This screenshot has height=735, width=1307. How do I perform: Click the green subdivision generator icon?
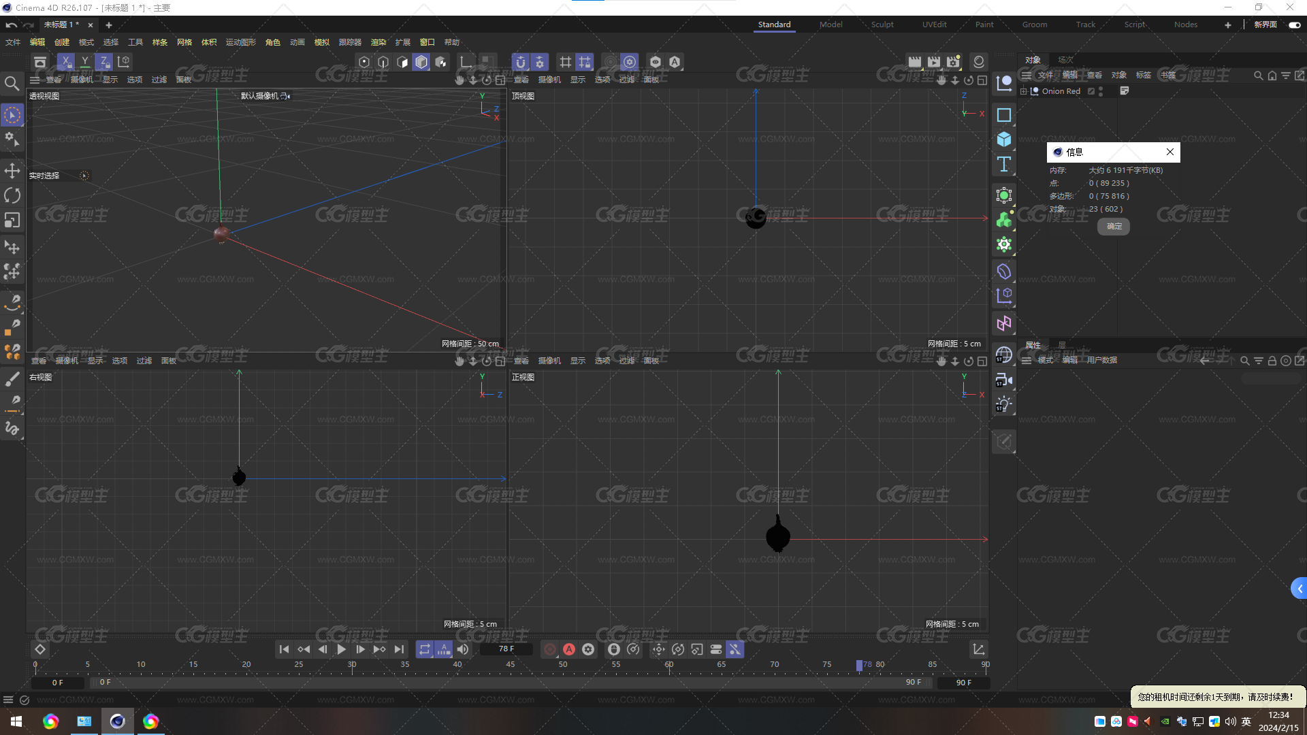tap(1004, 195)
